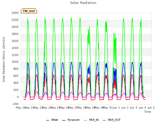Screen dimensions: 167x125
Task: Click the 2200 y-axis tick label
Action: (15, 20)
